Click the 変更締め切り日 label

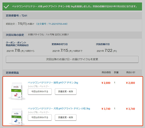[60, 44]
